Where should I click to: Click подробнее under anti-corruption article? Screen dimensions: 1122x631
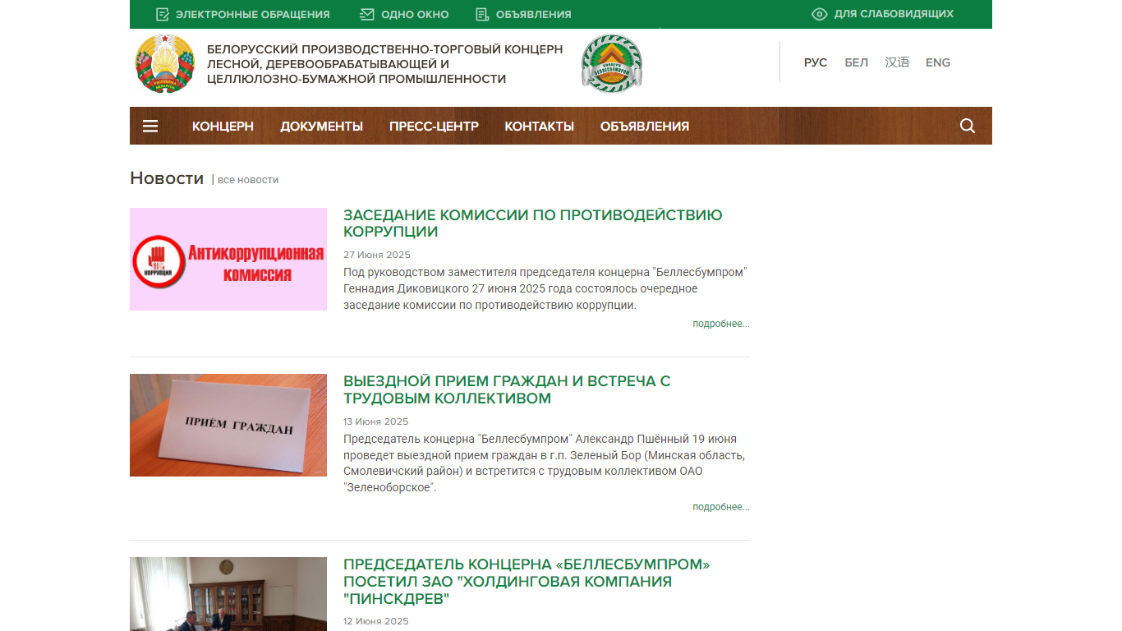[721, 324]
